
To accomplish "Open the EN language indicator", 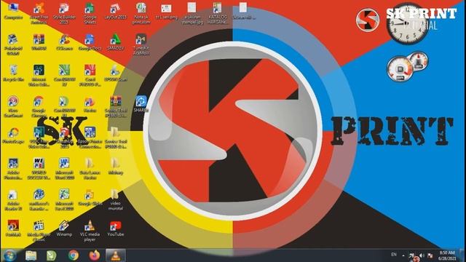I will pos(394,255).
